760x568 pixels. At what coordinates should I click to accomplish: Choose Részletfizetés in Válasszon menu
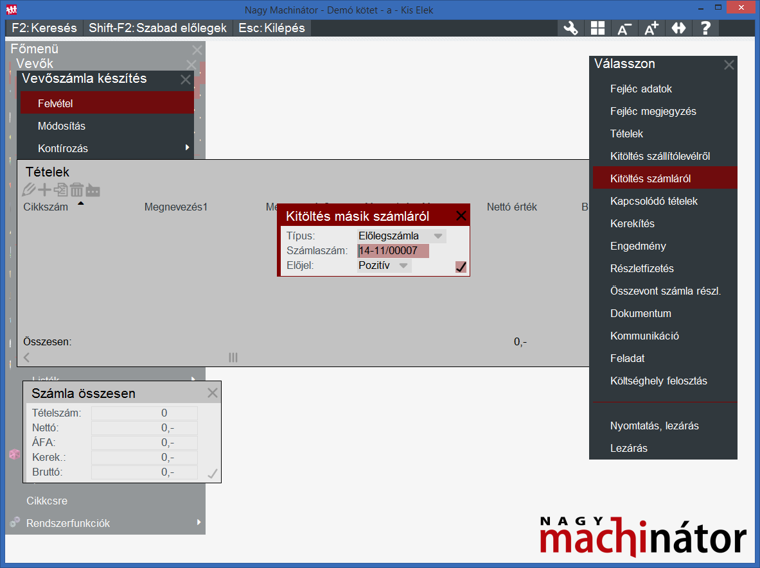point(665,268)
